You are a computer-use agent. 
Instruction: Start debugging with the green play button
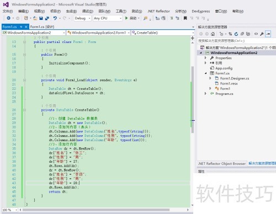tap(126, 18)
